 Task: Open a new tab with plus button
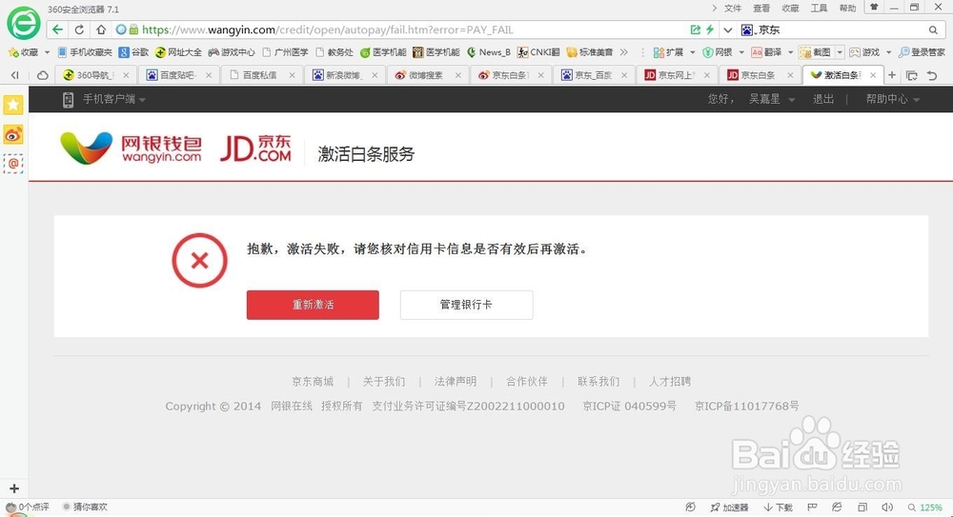pos(892,74)
